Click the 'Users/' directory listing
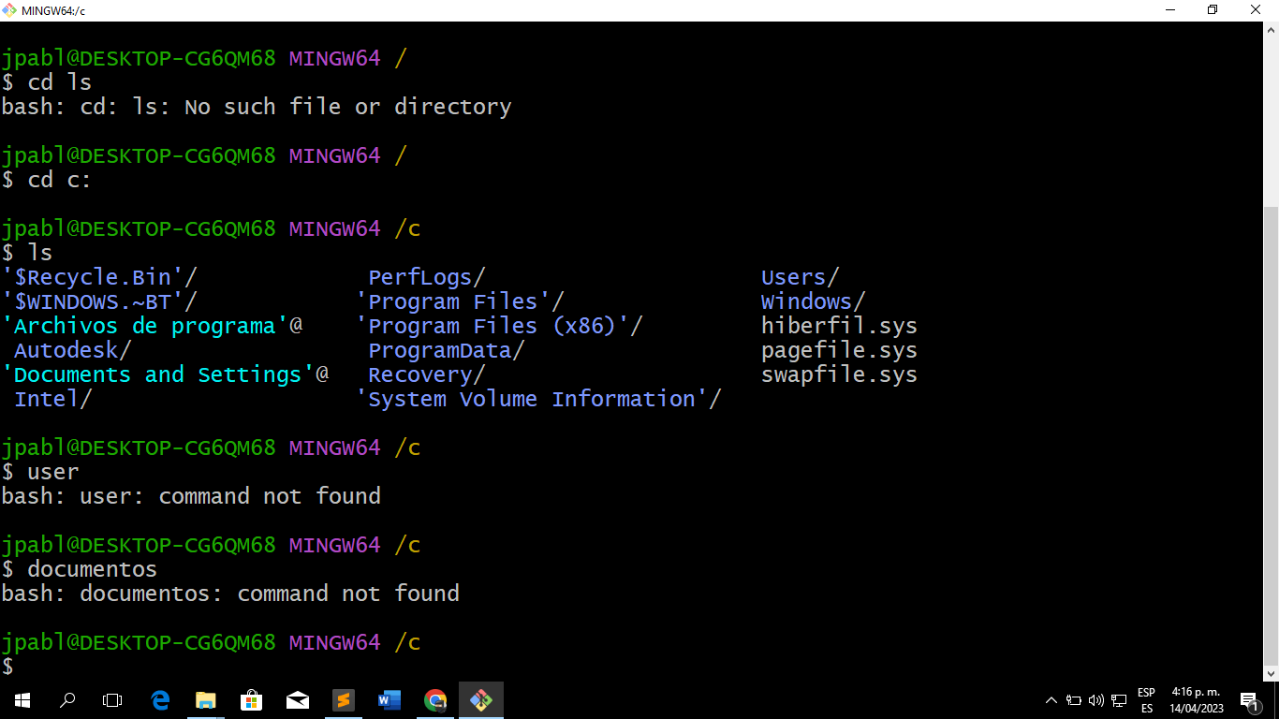 tap(800, 277)
